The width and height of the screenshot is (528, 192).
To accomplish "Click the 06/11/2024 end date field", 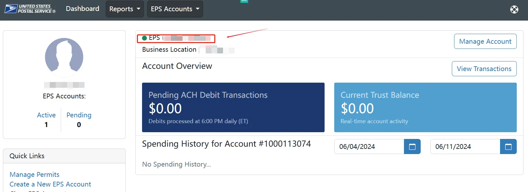I will pos(465,147).
